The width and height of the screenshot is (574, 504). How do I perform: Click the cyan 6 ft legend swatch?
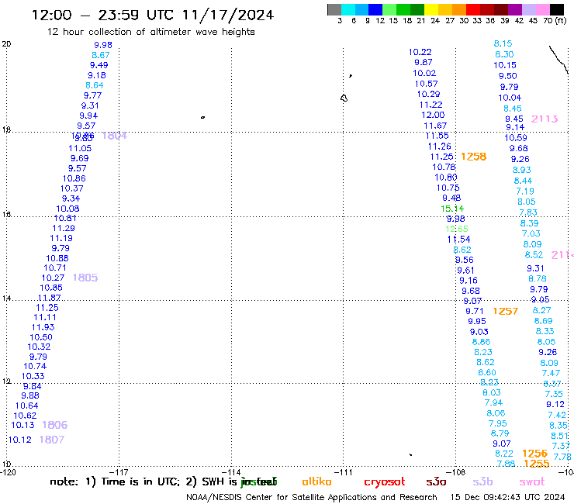(x=348, y=9)
